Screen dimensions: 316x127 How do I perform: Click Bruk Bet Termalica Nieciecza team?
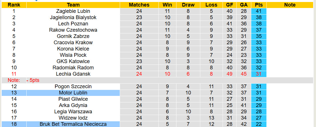click(73, 124)
